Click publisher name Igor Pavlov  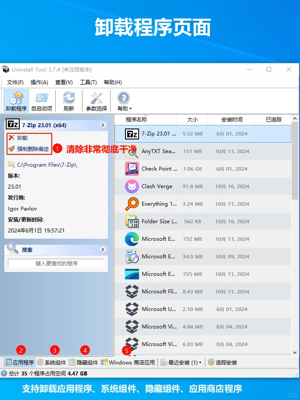click(x=22, y=209)
